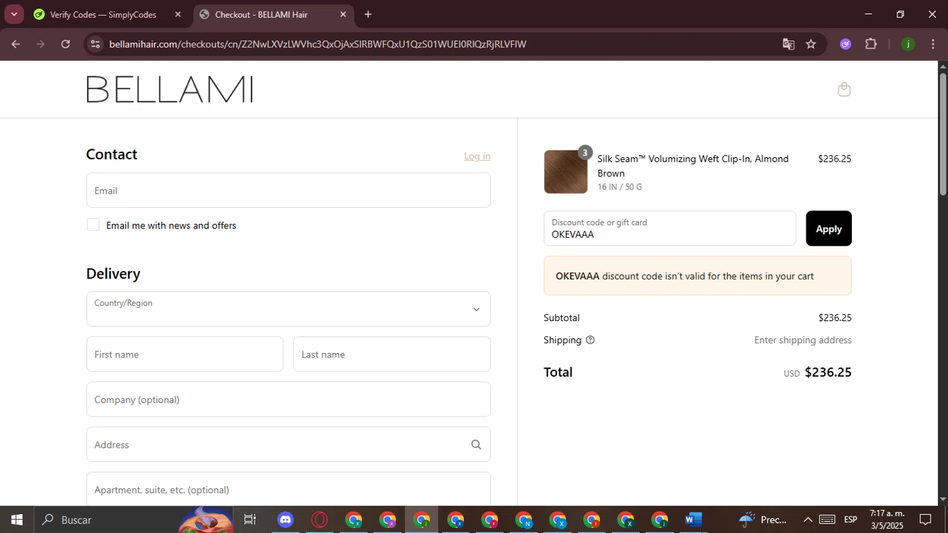The width and height of the screenshot is (948, 533).
Task: Open Task View on the taskbar
Action: (x=250, y=520)
